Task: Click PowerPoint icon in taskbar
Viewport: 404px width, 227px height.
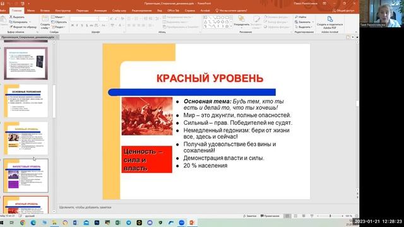Action: coord(192,223)
